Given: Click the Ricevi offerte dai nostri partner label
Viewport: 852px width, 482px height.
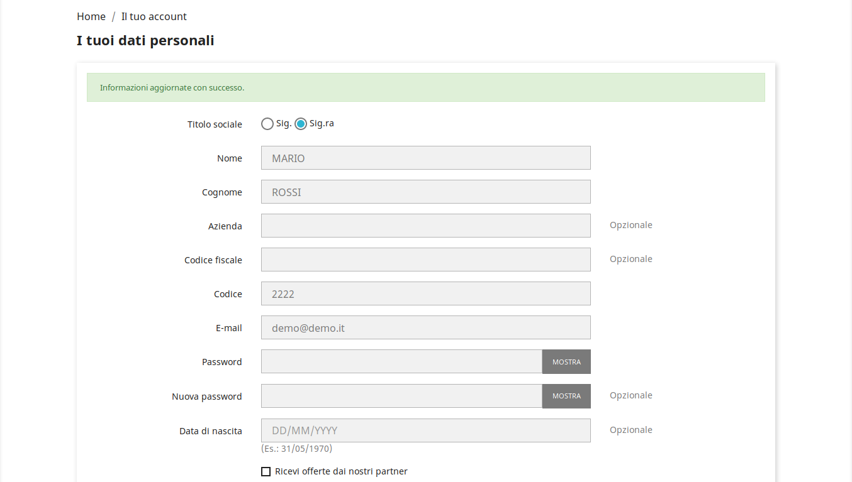Looking at the screenshot, I should tap(341, 471).
